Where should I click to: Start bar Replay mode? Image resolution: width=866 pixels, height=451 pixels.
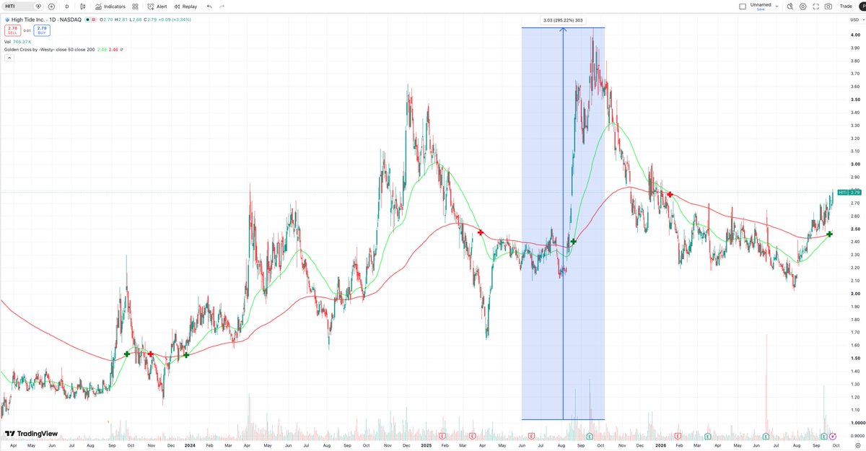click(185, 6)
